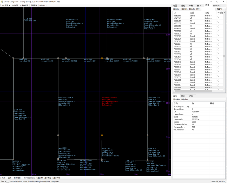Click the 删除(D) button in the scene panel
The image size is (227, 183).
click(191, 9)
